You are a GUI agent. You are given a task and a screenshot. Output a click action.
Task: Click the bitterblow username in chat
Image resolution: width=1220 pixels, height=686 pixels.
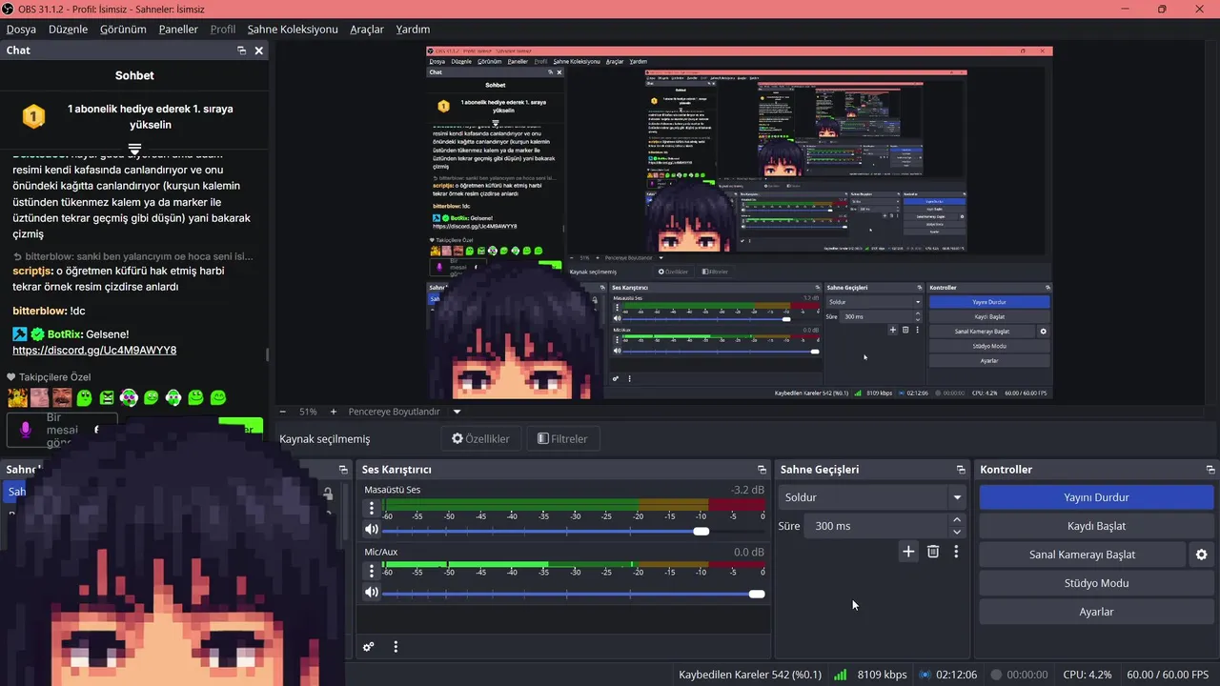[40, 311]
